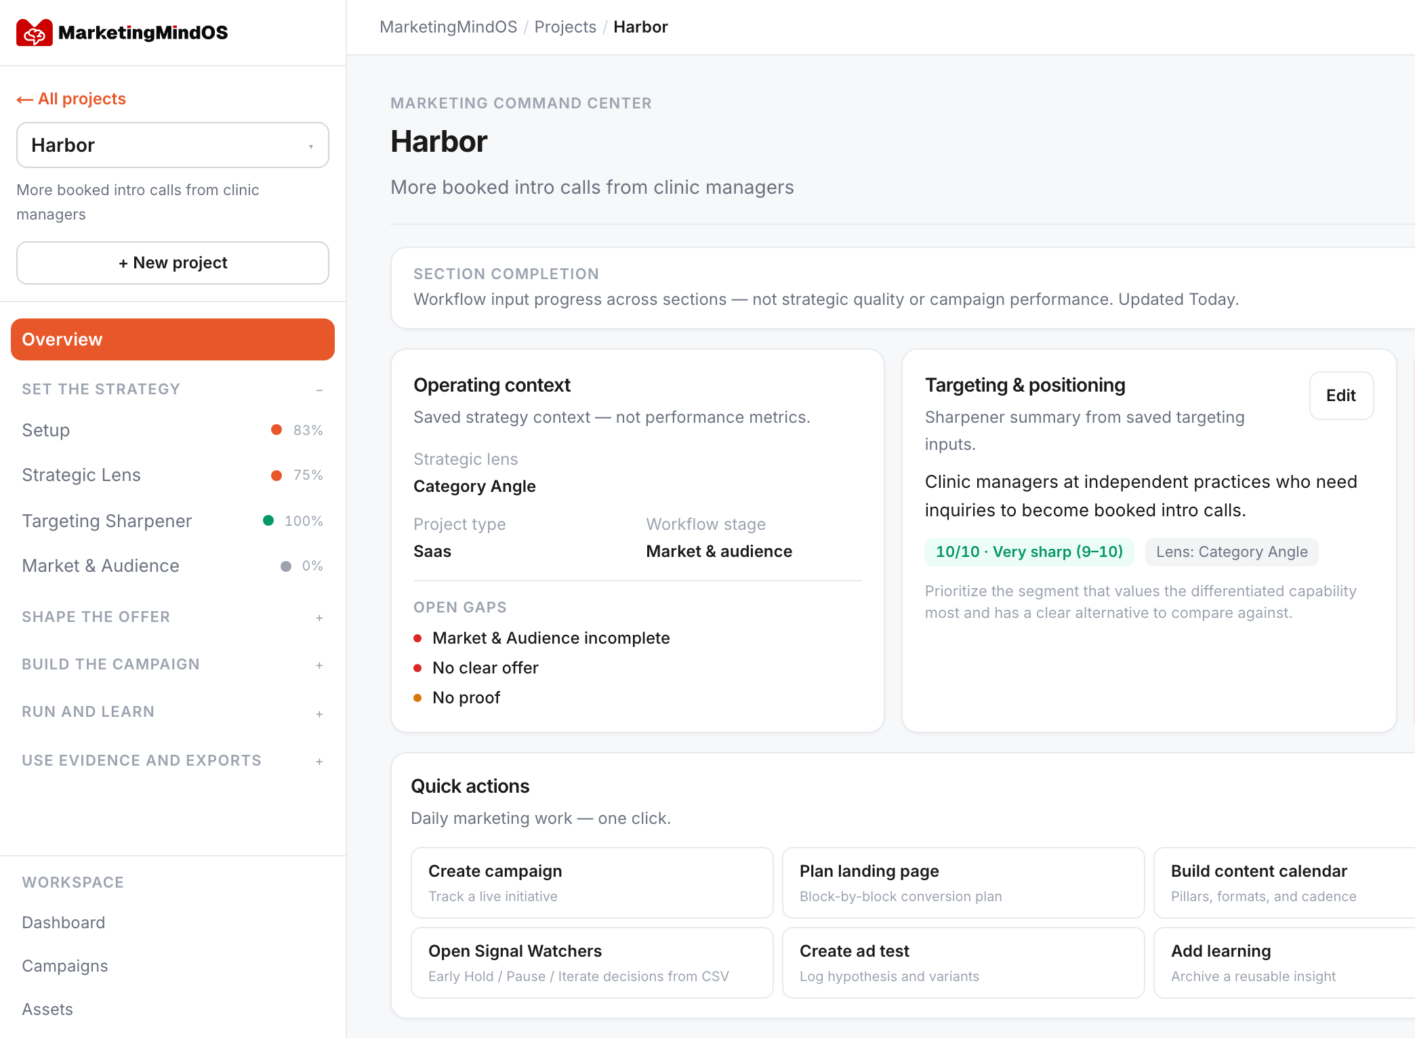Open Setup in sidebar
Screen dimensions: 1415x1038
coord(173,430)
